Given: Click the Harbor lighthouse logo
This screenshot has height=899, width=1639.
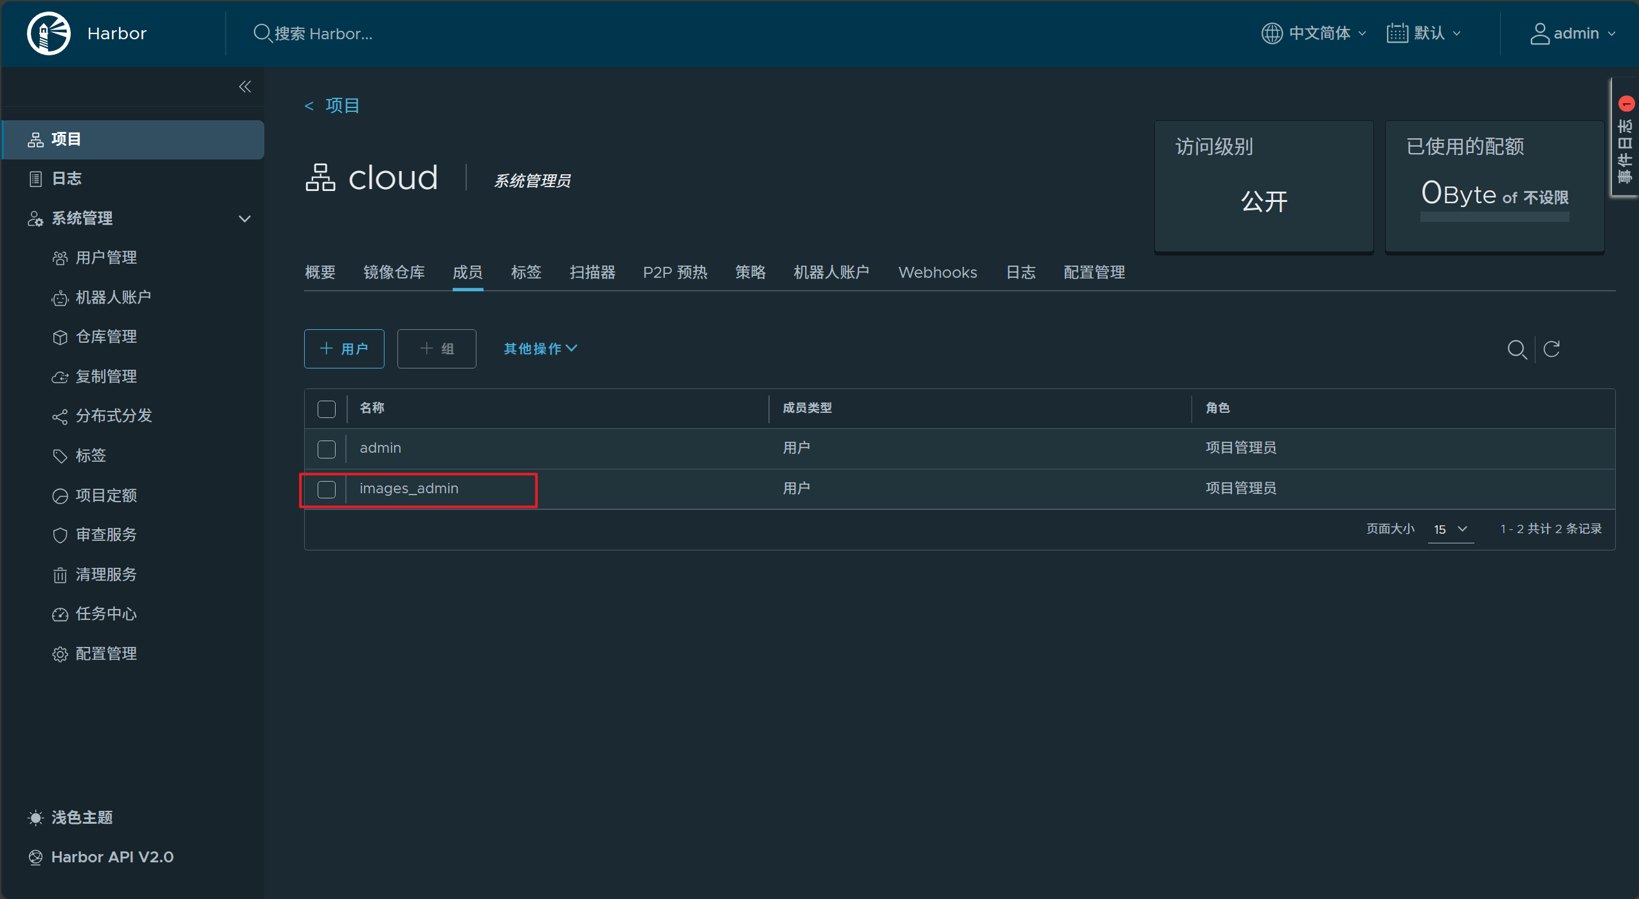Looking at the screenshot, I should pyautogui.click(x=49, y=33).
